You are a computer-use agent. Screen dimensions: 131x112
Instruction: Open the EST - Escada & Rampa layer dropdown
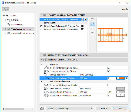pos(69,108)
